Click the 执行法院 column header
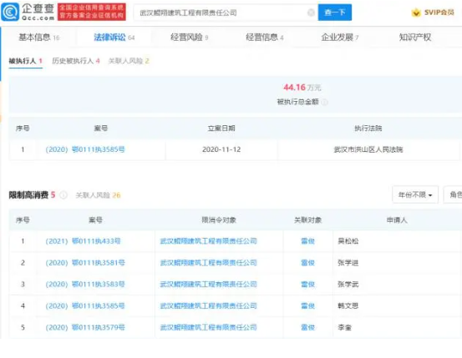462x358 pixels. (x=368, y=129)
